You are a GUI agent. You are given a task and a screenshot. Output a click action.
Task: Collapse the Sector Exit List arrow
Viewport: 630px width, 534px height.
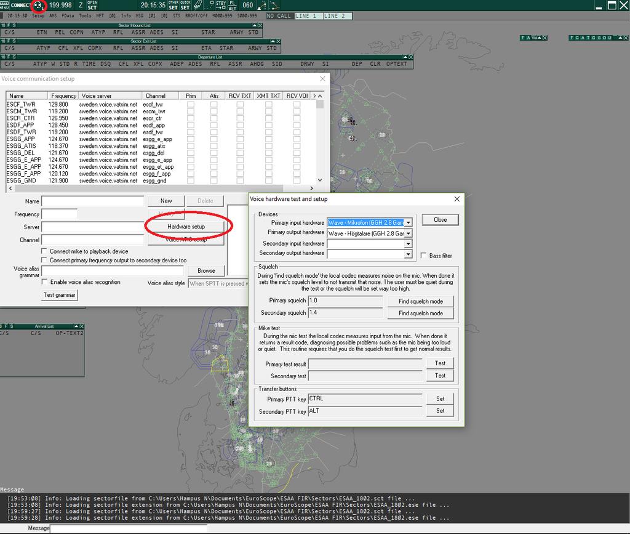point(273,41)
